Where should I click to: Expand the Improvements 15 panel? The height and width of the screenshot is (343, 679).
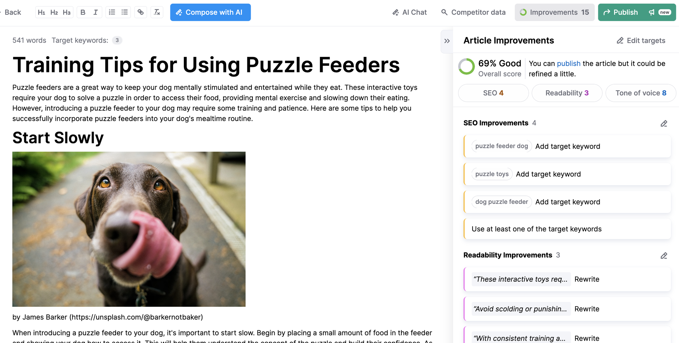pyautogui.click(x=554, y=12)
